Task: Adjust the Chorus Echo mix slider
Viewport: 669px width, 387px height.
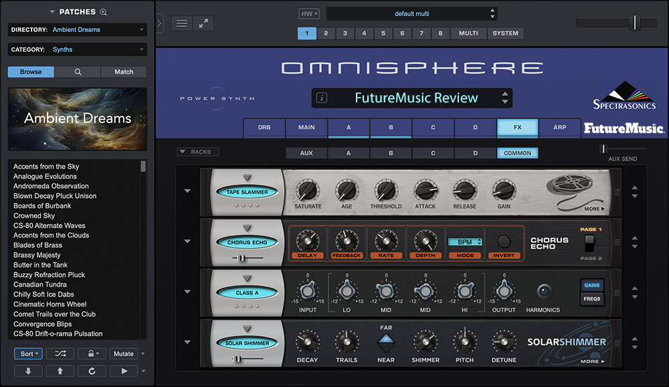Action: [x=241, y=258]
